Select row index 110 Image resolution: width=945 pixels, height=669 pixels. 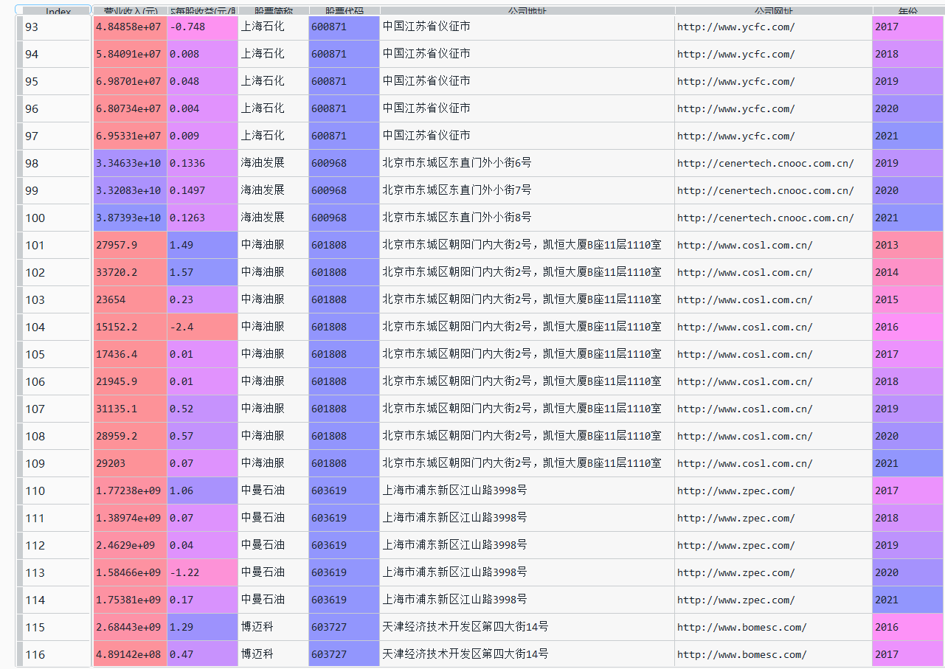[x=55, y=491]
